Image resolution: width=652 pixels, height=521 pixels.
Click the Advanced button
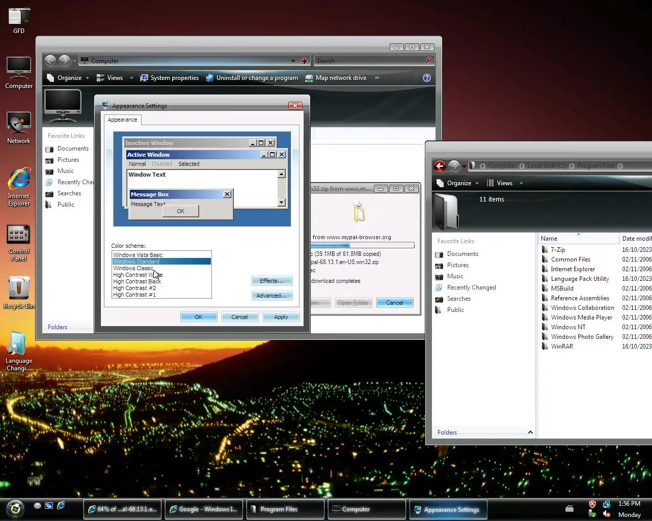(x=271, y=296)
